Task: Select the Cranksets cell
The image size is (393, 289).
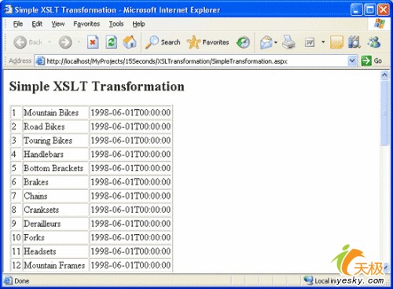Action: pyautogui.click(x=56, y=210)
